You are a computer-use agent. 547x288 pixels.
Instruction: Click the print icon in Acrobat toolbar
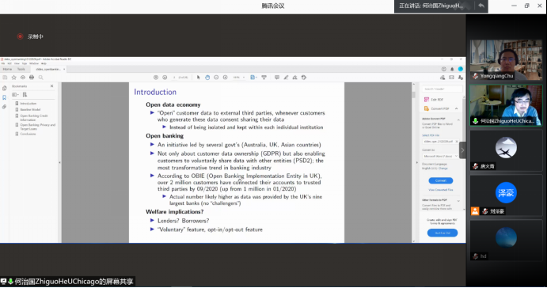32,78
